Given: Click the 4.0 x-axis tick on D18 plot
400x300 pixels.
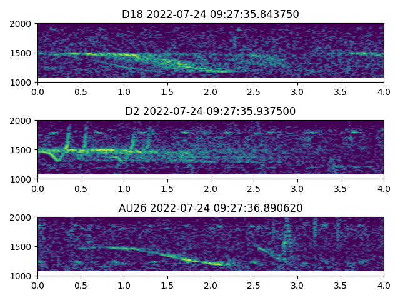Looking at the screenshot, I should tap(384, 91).
